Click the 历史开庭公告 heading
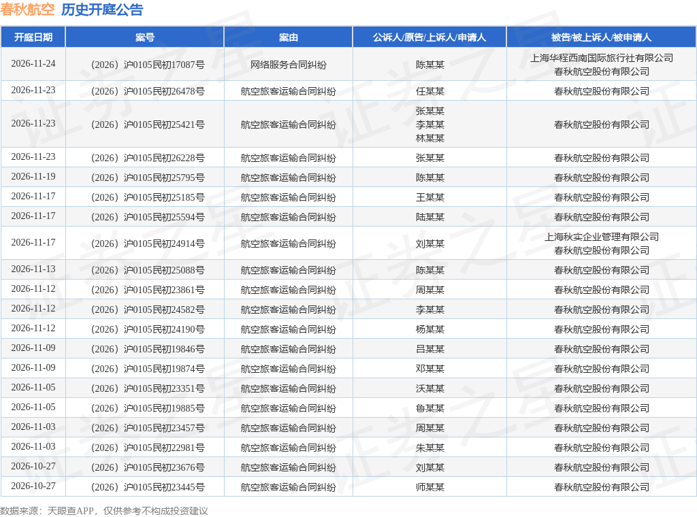This screenshot has height=517, width=697. [102, 10]
